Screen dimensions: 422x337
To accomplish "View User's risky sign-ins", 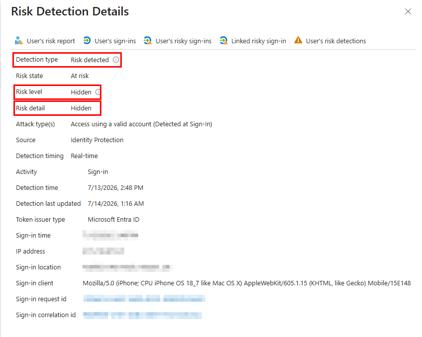I will click(183, 41).
